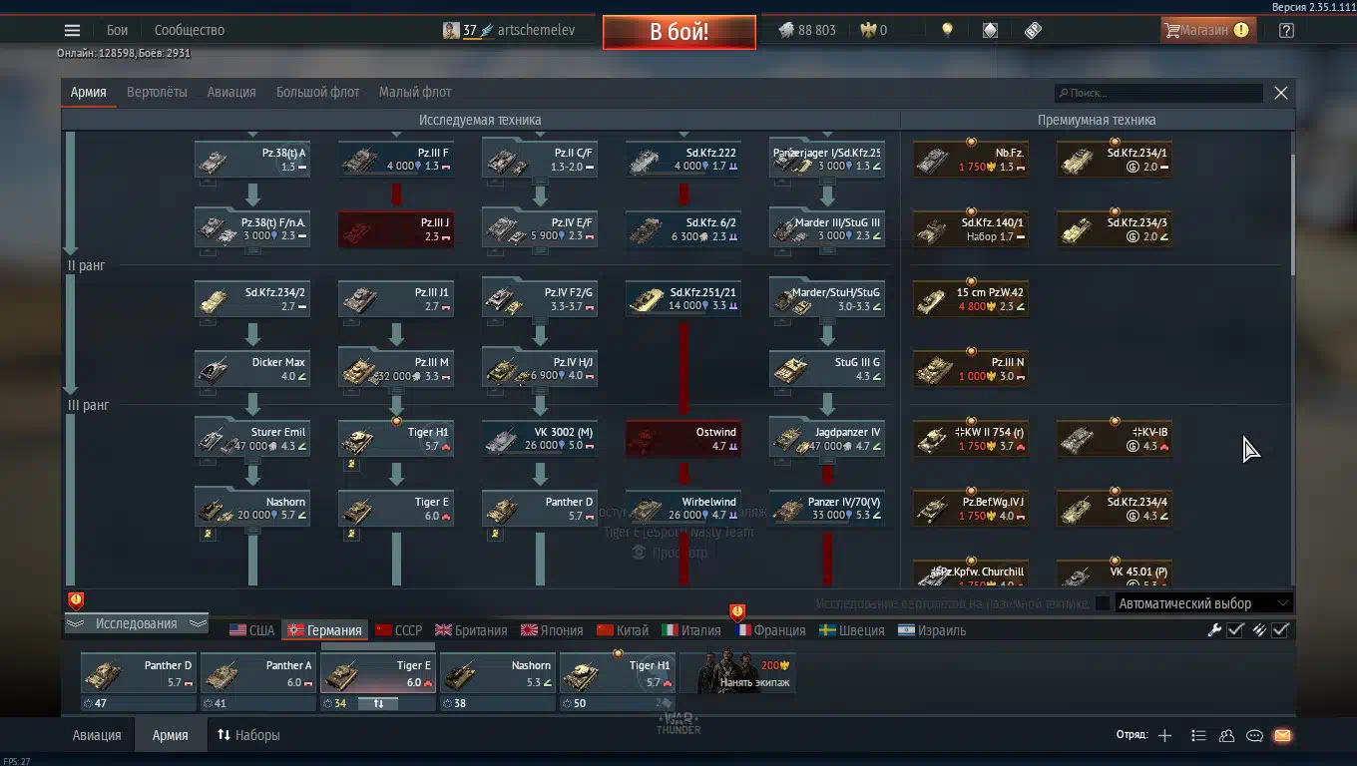Select the premium 15 cm Pz.W.42
Image resolution: width=1357 pixels, height=766 pixels.
tap(971, 299)
